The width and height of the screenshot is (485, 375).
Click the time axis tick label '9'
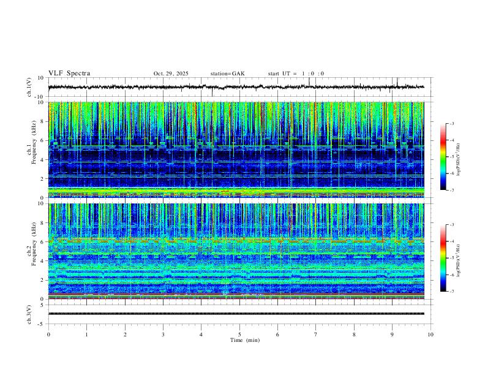[x=392, y=335]
